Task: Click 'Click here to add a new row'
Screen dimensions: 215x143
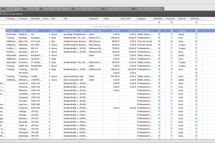Action: 107,27
